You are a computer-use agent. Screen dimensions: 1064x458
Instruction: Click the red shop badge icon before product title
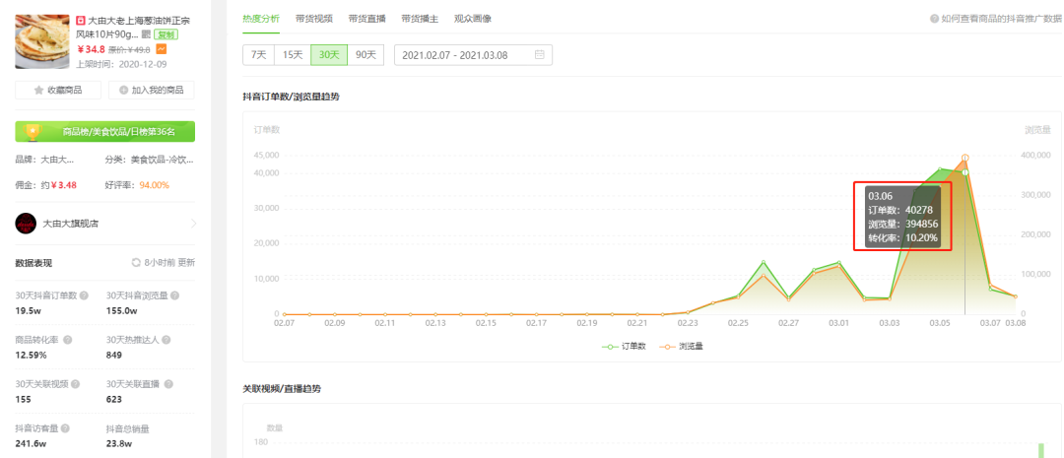point(81,21)
